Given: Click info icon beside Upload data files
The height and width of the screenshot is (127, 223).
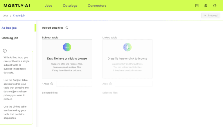Looking at the screenshot, I should 67,28.
